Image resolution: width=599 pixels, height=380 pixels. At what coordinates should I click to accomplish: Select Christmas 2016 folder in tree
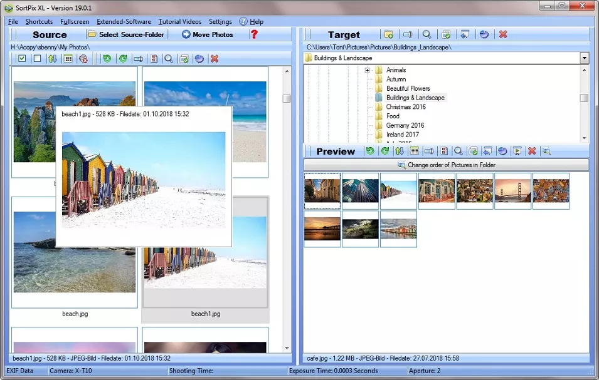[x=406, y=106]
